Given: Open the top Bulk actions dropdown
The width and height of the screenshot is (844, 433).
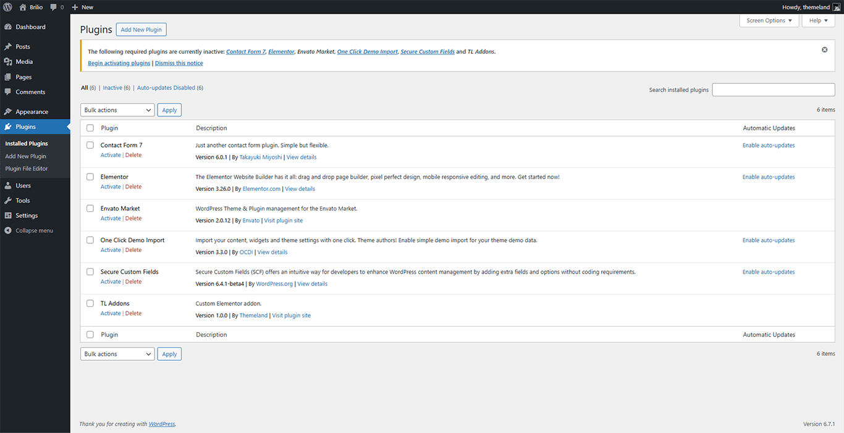Looking at the screenshot, I should 117,110.
